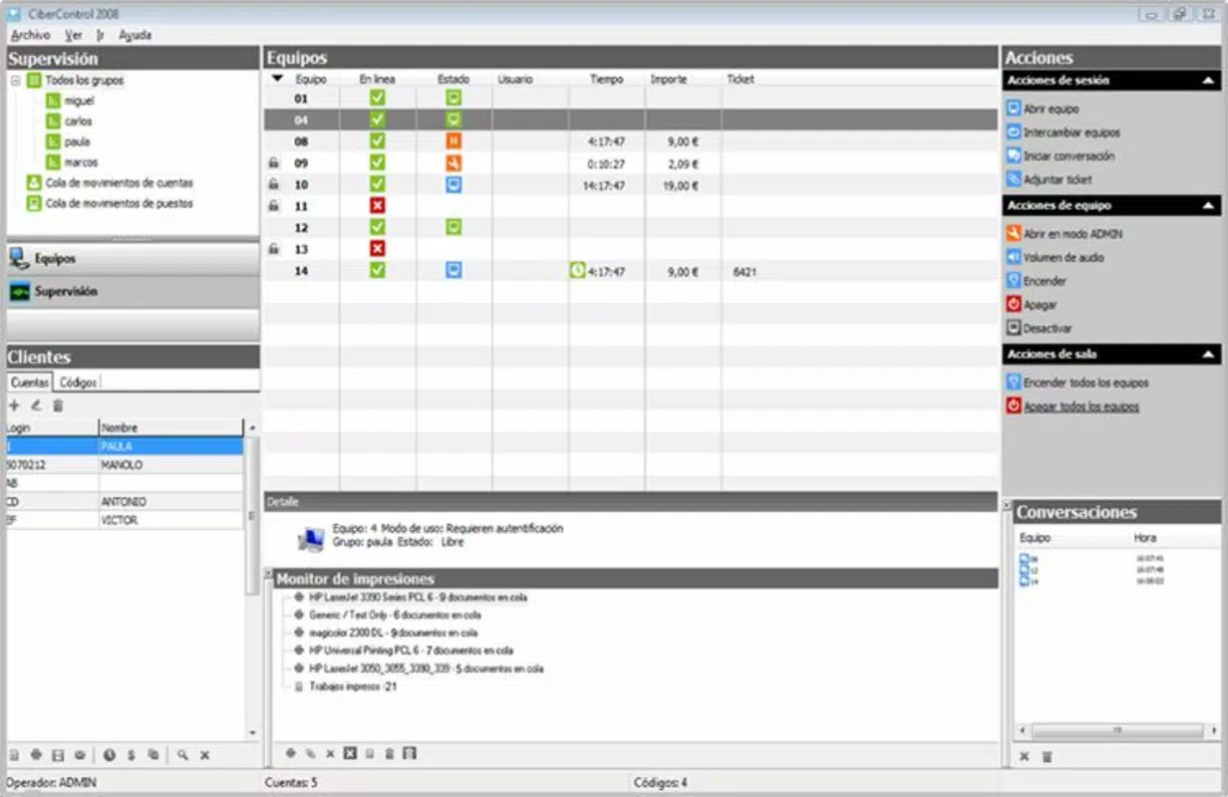Click the green En línea check for equipo 14
The width and height of the screenshot is (1228, 797).
pyautogui.click(x=377, y=270)
